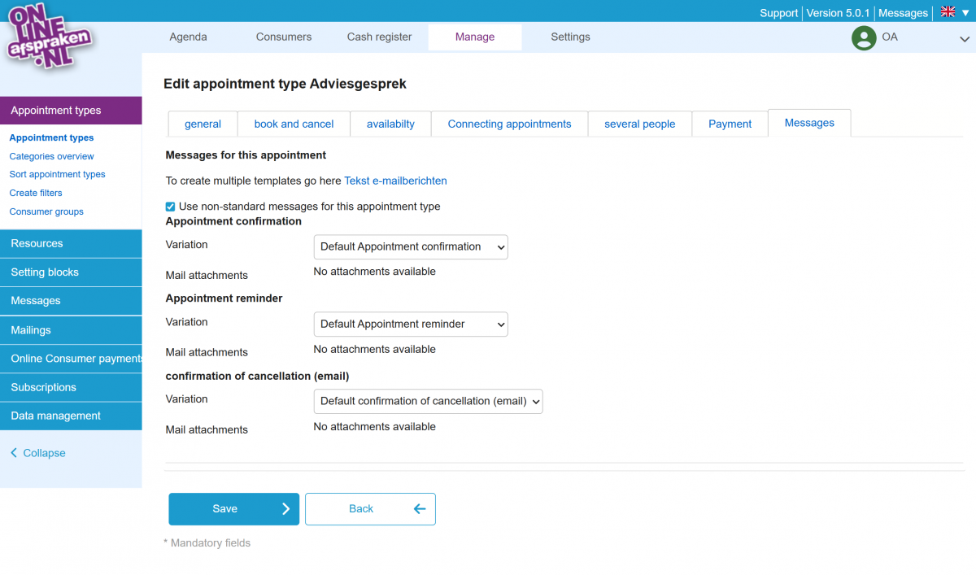The width and height of the screenshot is (976, 575).
Task: Open Appointment confirmation variation dropdown
Action: 411,247
